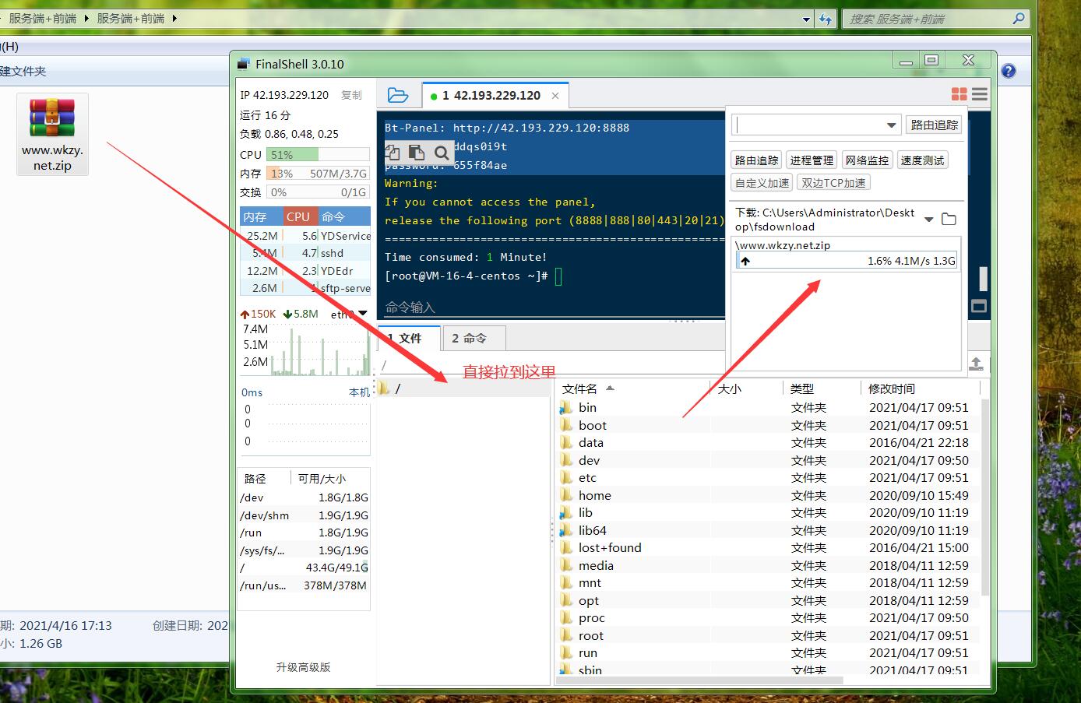Image resolution: width=1081 pixels, height=703 pixels.
Task: Click the '复制' link next to IP
Action: click(351, 95)
